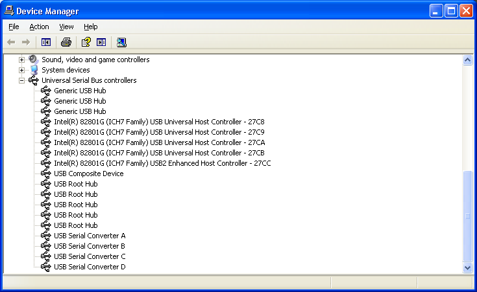Select USB Serial Converter B

(x=90, y=246)
